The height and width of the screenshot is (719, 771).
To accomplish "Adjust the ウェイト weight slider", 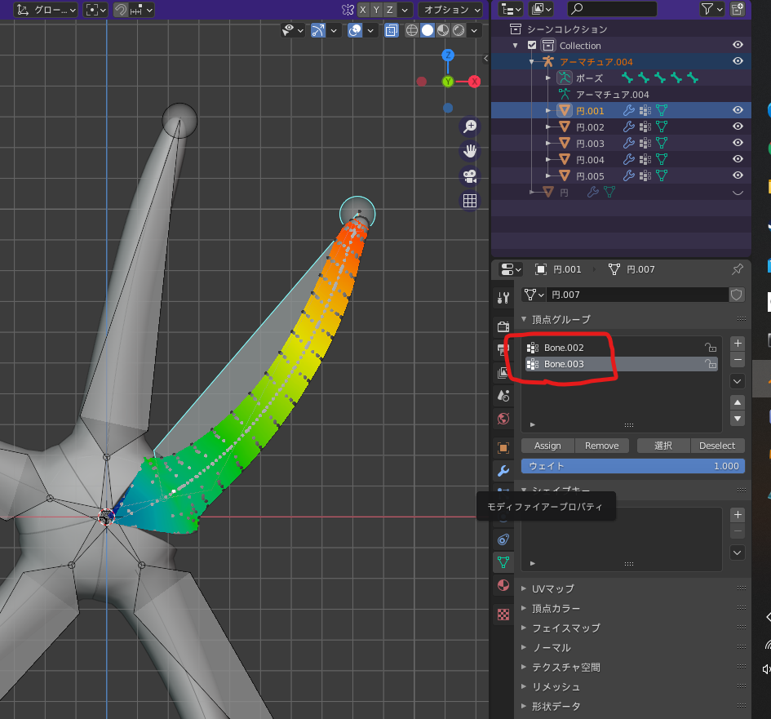I will pos(633,466).
